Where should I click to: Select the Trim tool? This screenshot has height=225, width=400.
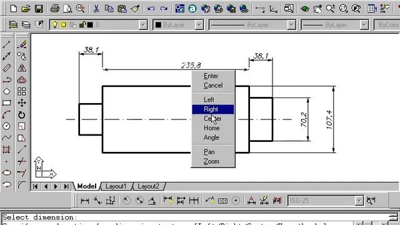point(22,161)
